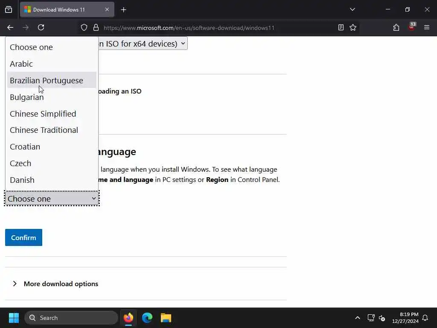Launch Microsoft Edge from the taskbar
The width and height of the screenshot is (437, 328).
coord(147,318)
